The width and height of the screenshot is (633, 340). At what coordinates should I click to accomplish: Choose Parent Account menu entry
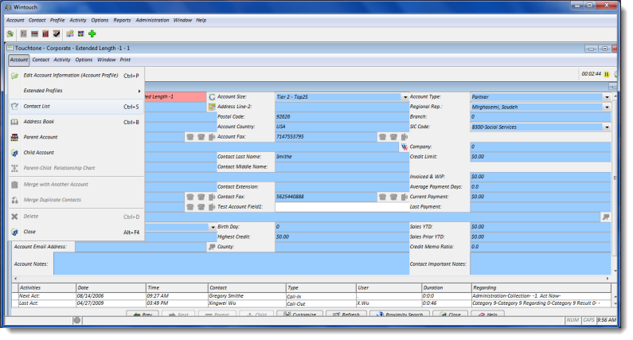(x=76, y=137)
